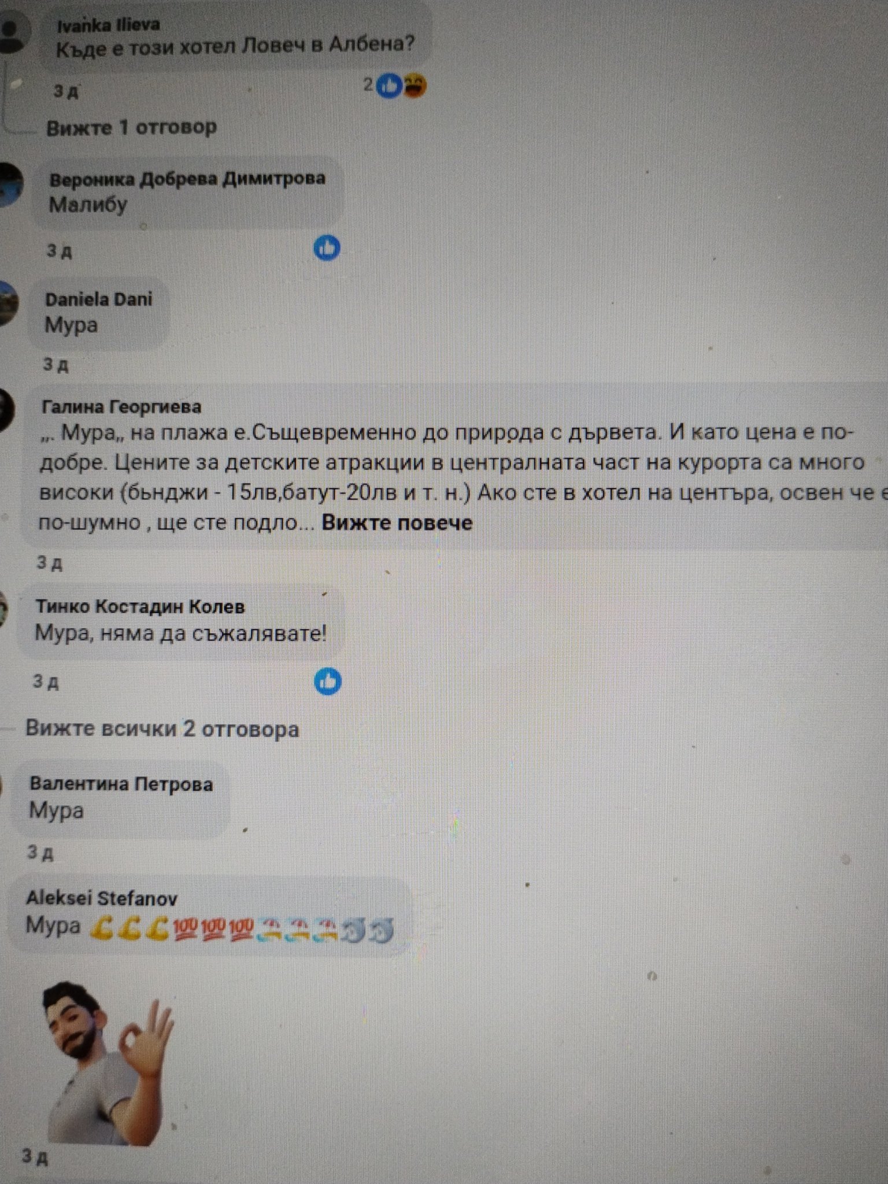Click like icon under Тинко Костадин Колев's comment
This screenshot has width=888, height=1184.
[x=328, y=682]
